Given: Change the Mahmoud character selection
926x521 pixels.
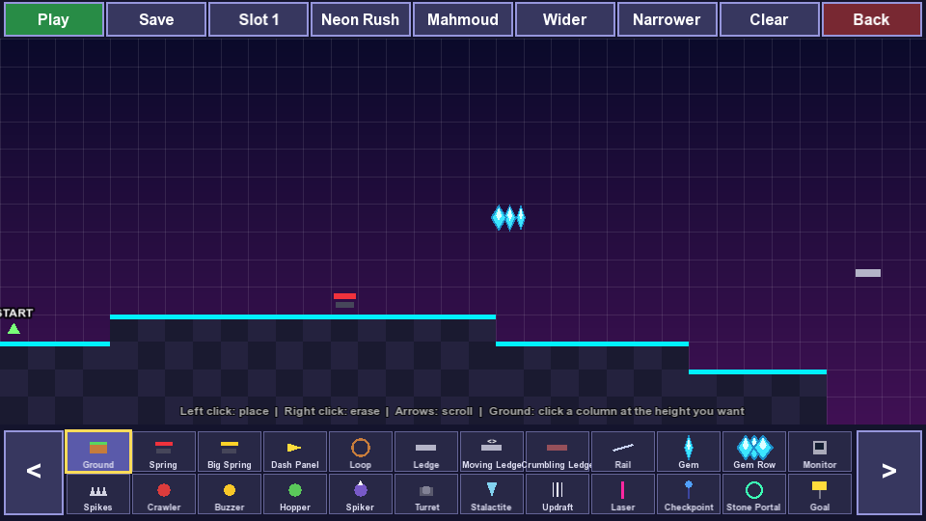Looking at the screenshot, I should pyautogui.click(x=463, y=19).
